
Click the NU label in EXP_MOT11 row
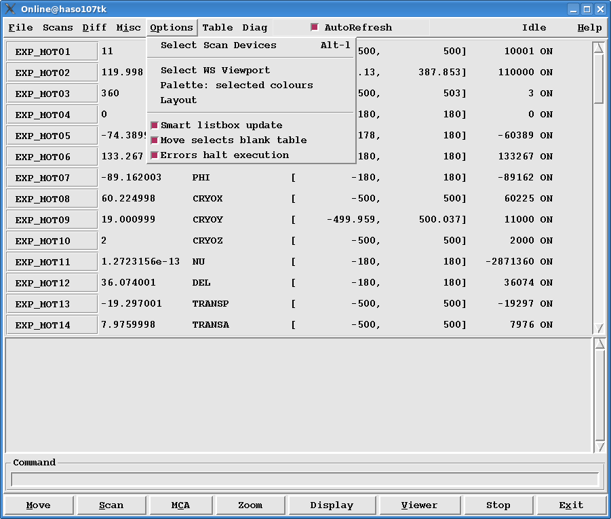(198, 262)
